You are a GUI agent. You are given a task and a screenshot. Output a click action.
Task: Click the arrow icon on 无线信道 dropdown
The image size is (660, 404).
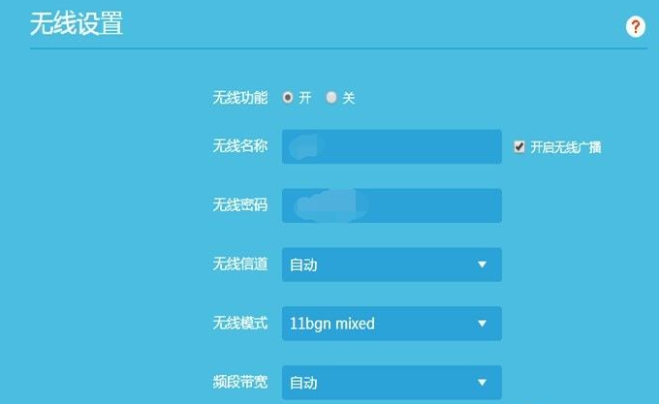click(482, 264)
